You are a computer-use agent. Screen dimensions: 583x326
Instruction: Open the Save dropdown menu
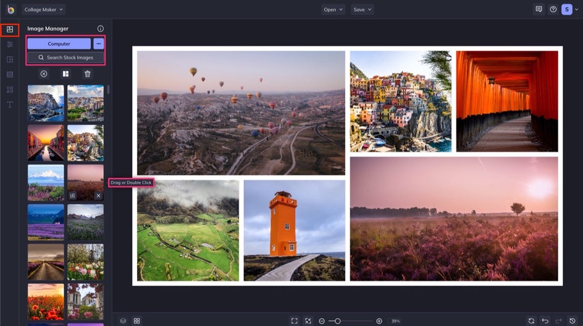[x=362, y=9]
